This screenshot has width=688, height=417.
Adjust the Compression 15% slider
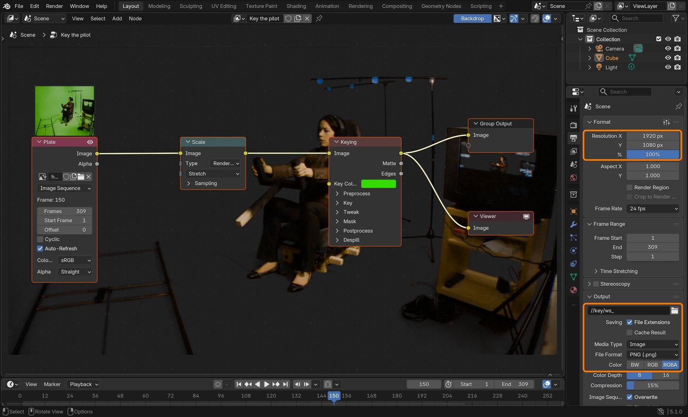pyautogui.click(x=653, y=386)
